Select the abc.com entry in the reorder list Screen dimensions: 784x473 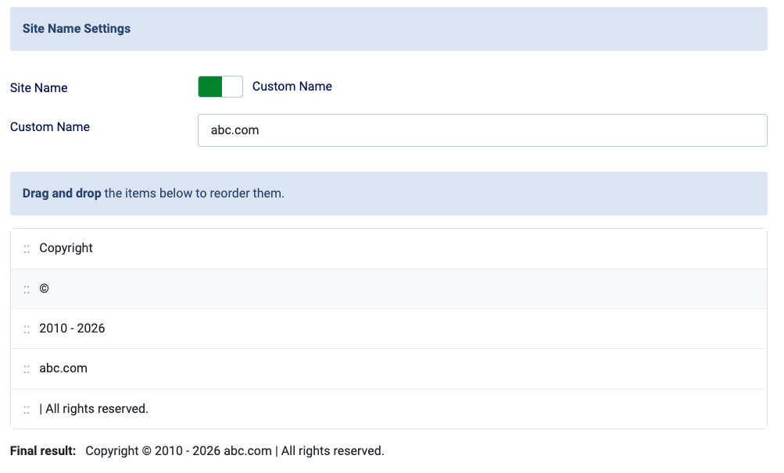[x=63, y=368]
